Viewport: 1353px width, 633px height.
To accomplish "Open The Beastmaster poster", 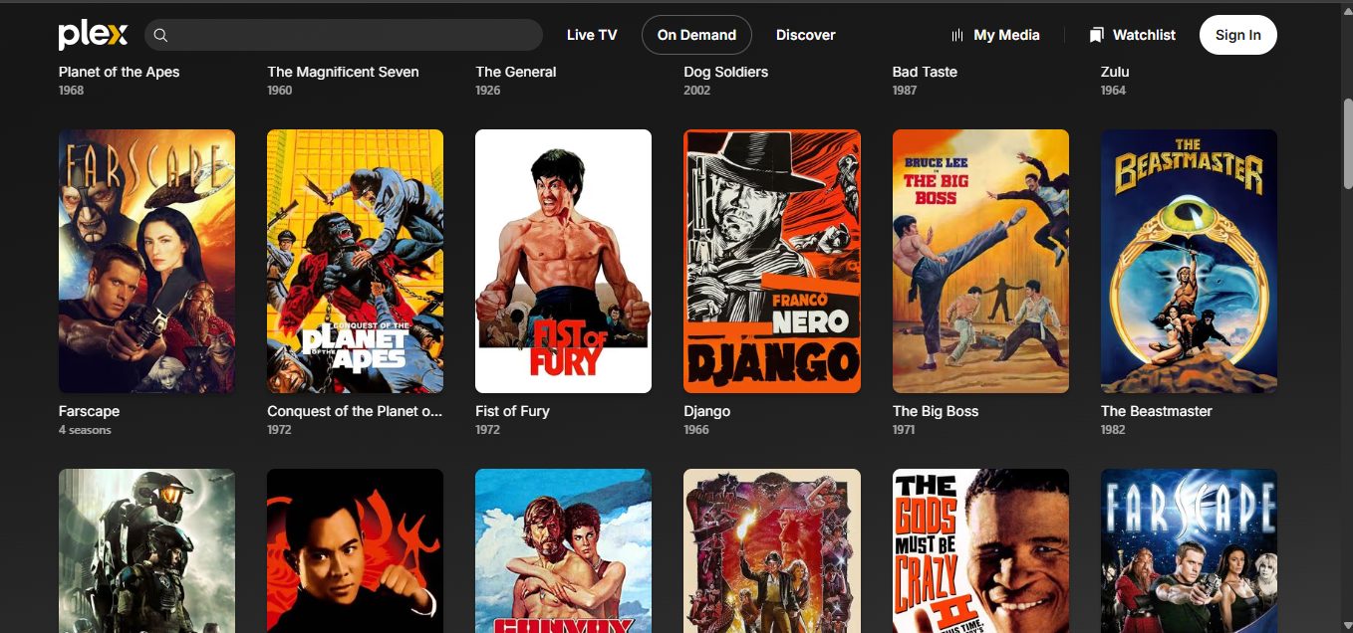I will [x=1189, y=261].
